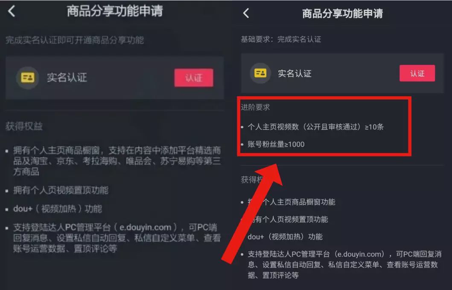Screen dimensions: 452x290
Task: Click the blurry 认证 button on left screen
Action: 194,78
